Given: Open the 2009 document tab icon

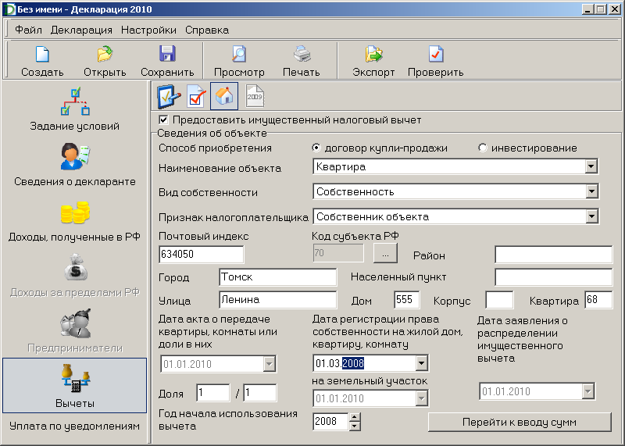Looking at the screenshot, I should coord(255,96).
